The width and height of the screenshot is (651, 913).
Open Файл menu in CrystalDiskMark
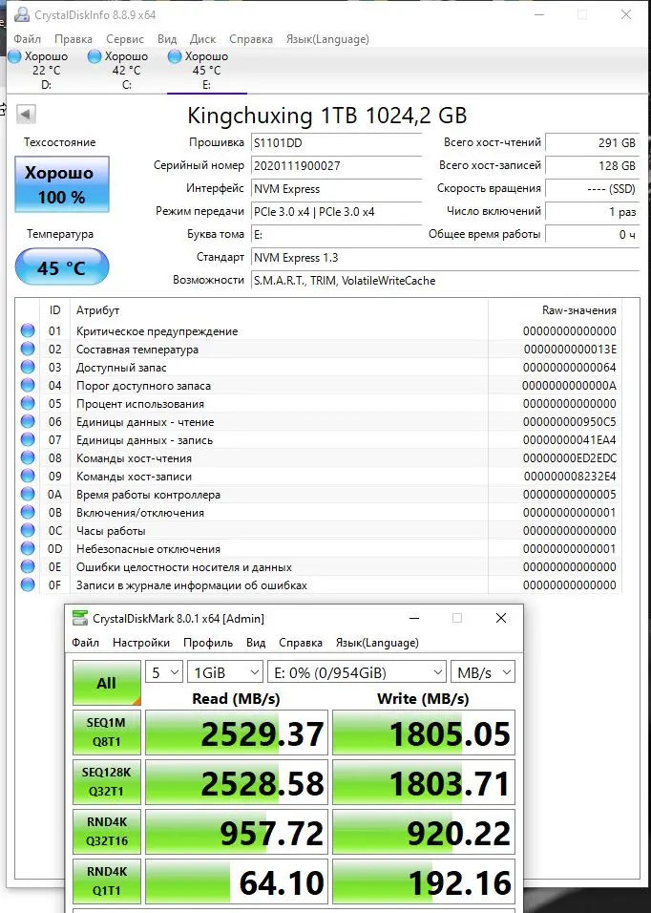point(86,642)
